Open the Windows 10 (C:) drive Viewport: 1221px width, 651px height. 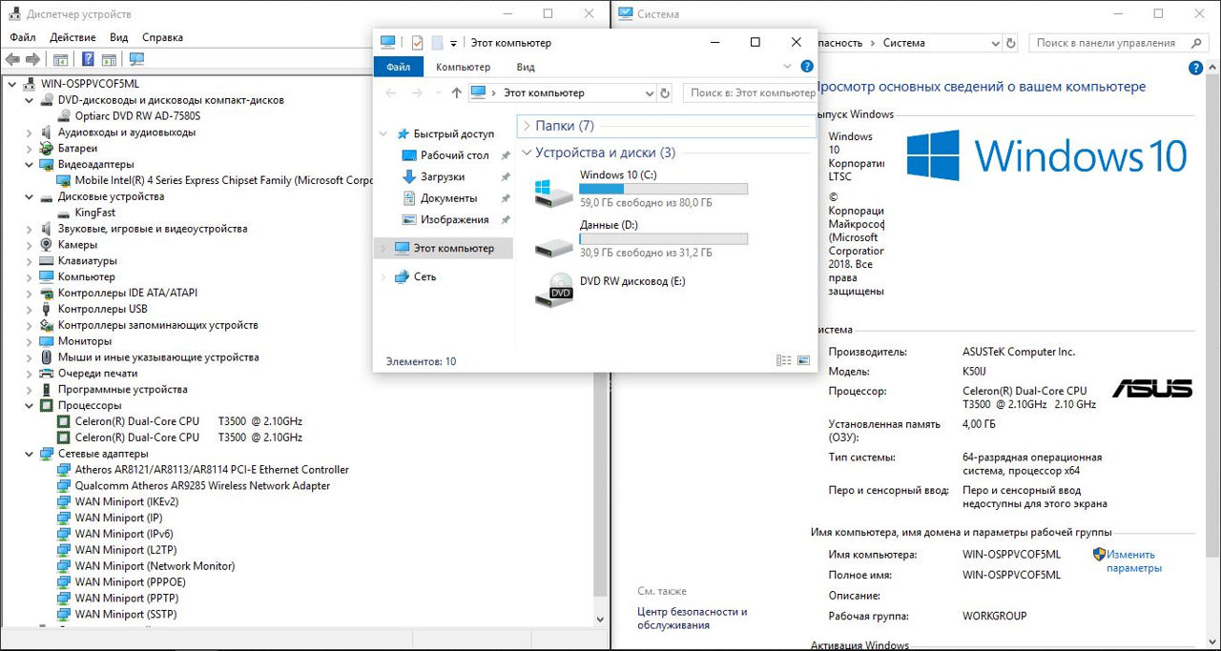click(617, 175)
